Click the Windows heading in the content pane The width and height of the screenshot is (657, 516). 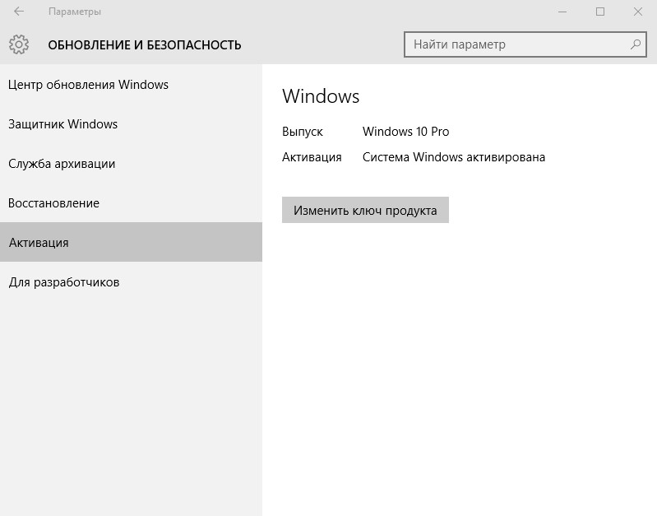tap(321, 96)
